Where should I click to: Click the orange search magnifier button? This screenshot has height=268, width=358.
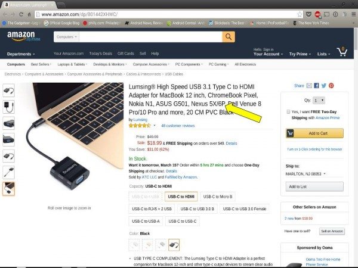pyautogui.click(x=229, y=37)
